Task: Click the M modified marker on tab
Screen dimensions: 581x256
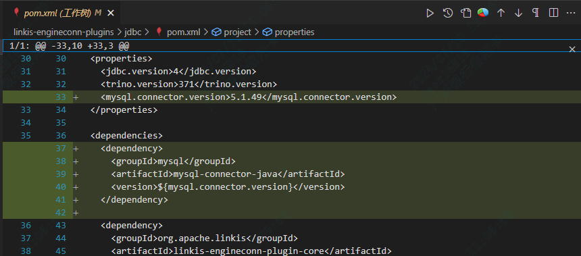Action: (98, 14)
